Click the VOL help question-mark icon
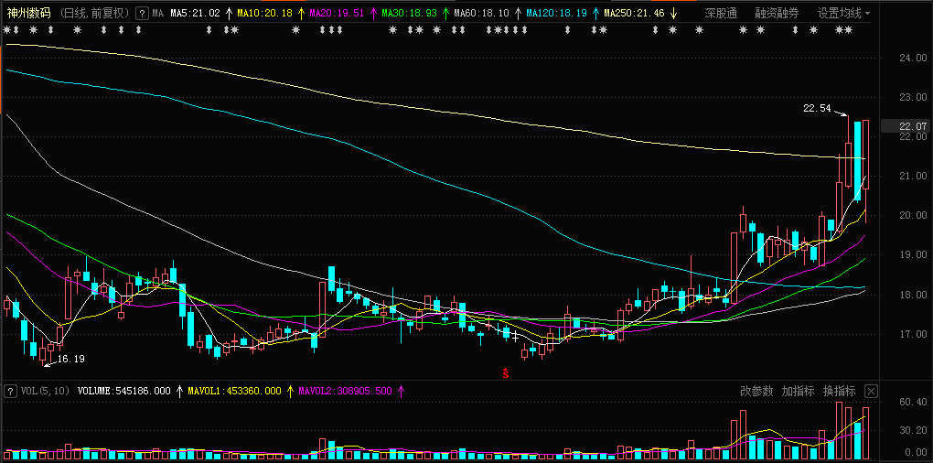Viewport: 933px width, 463px height. [x=10, y=391]
